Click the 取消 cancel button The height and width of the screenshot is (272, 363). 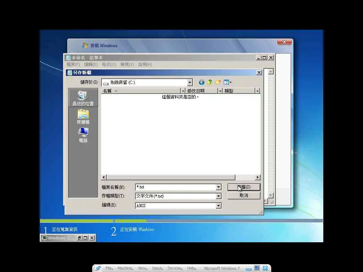click(x=244, y=195)
